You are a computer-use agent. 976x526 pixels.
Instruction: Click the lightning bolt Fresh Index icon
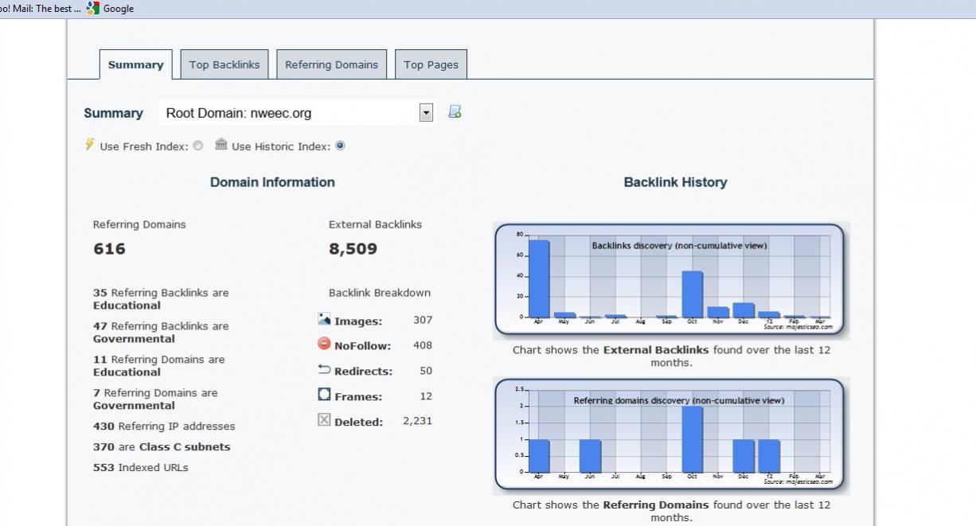click(90, 145)
